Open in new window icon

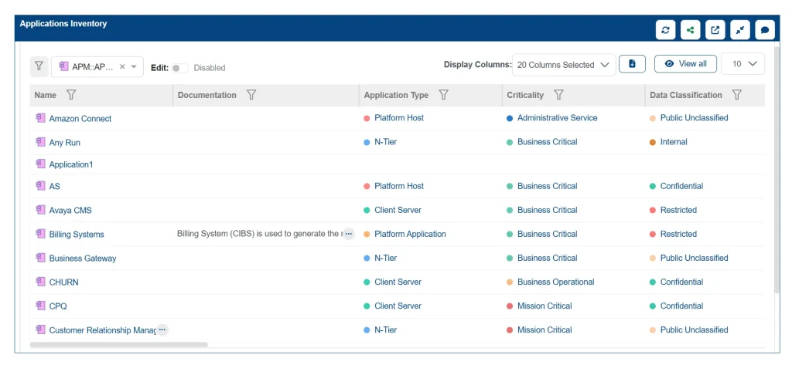[715, 30]
